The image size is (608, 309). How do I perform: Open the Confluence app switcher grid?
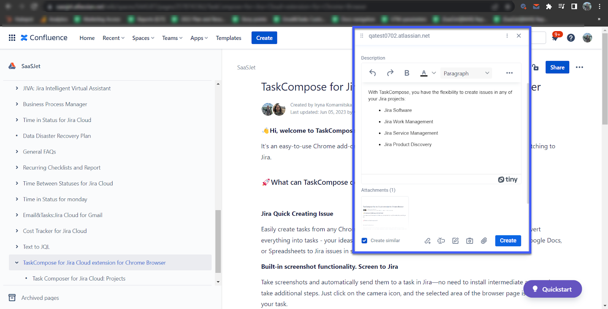tap(12, 38)
